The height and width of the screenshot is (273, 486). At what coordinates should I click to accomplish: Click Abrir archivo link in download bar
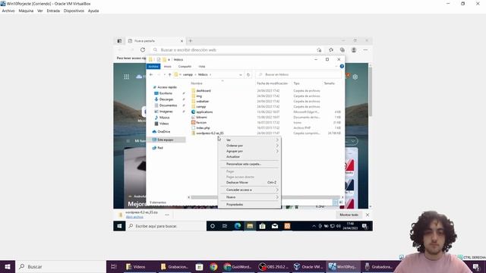tap(134, 217)
